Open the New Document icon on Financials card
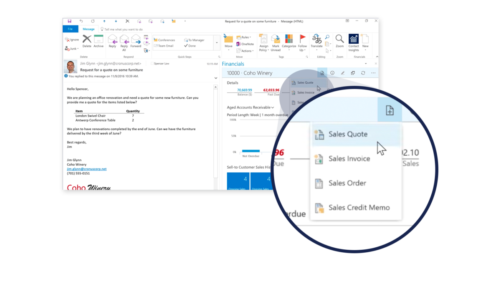 coord(323,72)
